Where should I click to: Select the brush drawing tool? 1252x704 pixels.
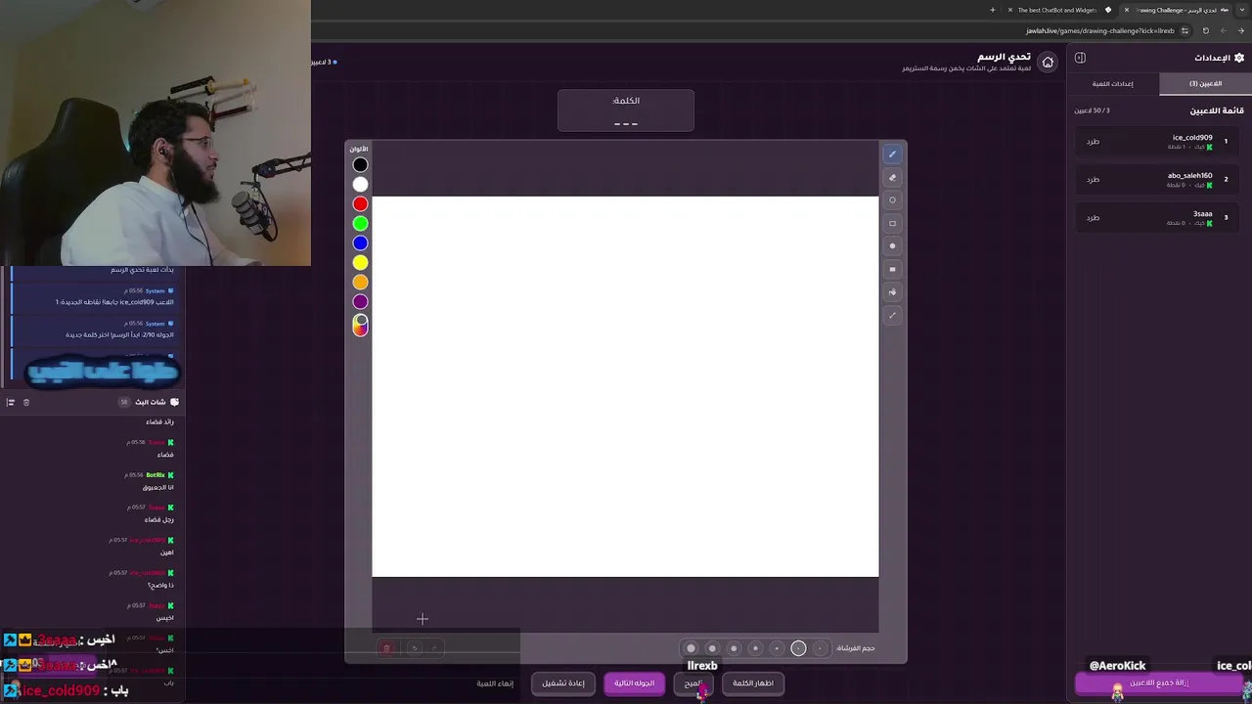[892, 154]
